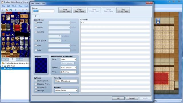Click OK to confirm the event
The width and height of the screenshot is (183, 103).
118,98
